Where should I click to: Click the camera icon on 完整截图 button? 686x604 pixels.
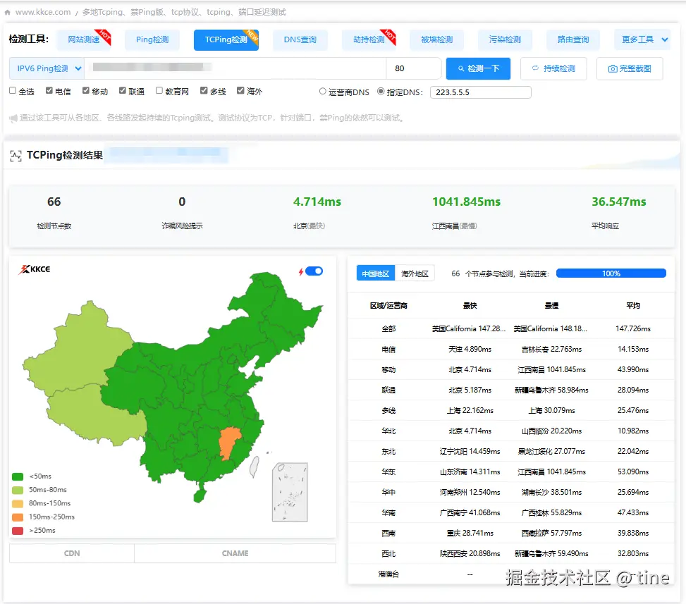point(613,68)
